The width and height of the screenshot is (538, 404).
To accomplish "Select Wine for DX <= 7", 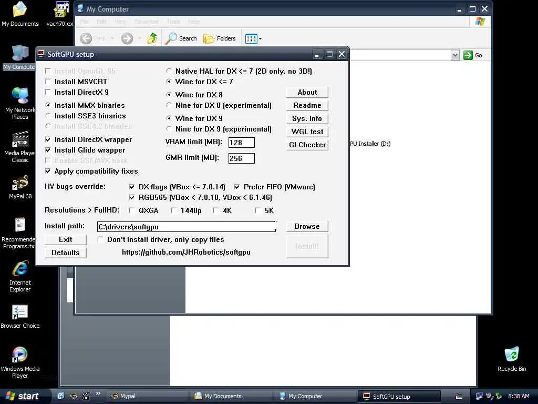I will pos(169,82).
